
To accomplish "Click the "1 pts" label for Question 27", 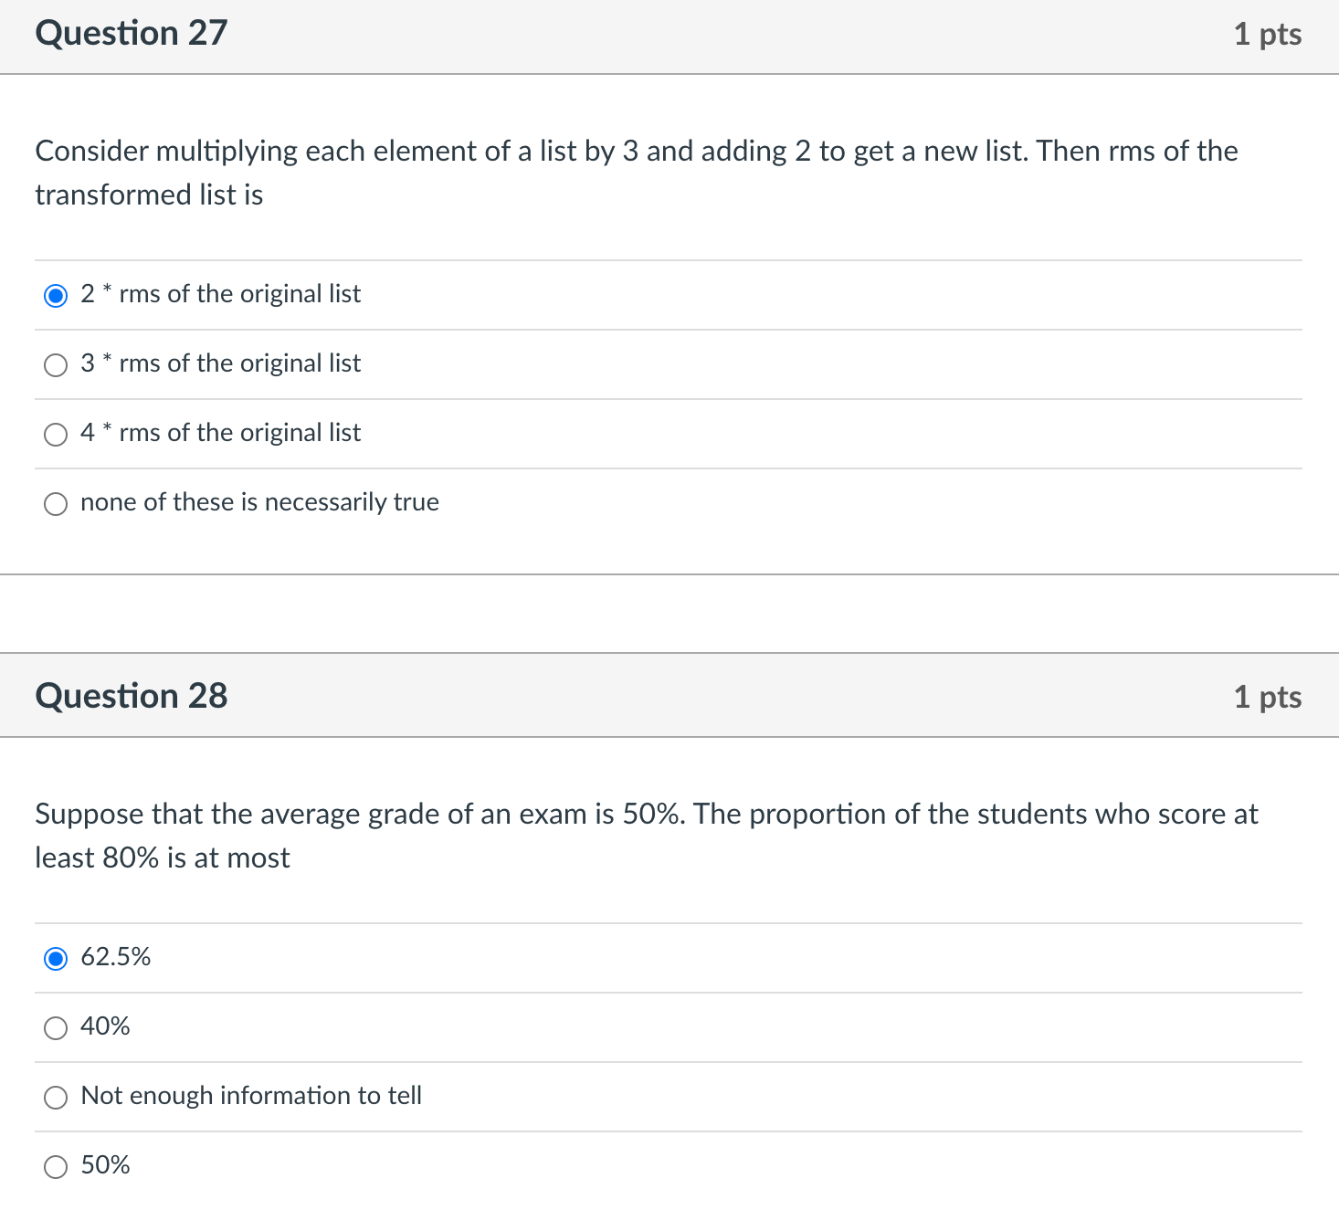I will click(1268, 35).
